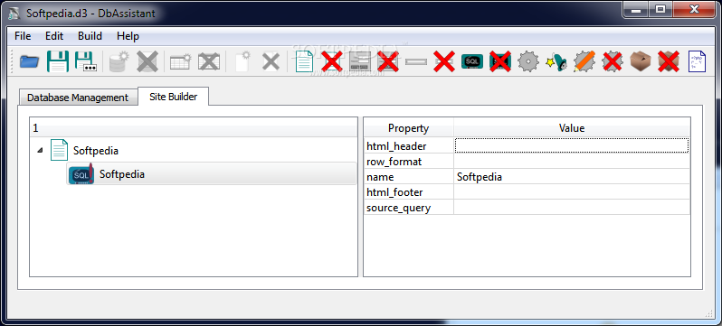Click the Value column header
This screenshot has width=722, height=326.
point(572,128)
